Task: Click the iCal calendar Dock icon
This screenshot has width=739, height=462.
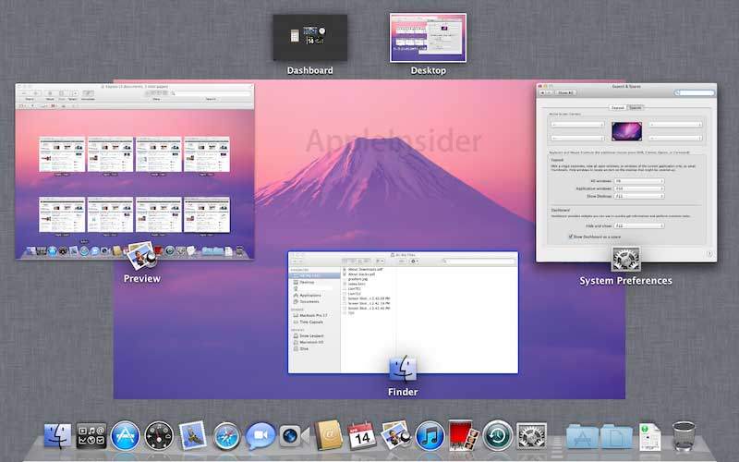Action: point(360,435)
